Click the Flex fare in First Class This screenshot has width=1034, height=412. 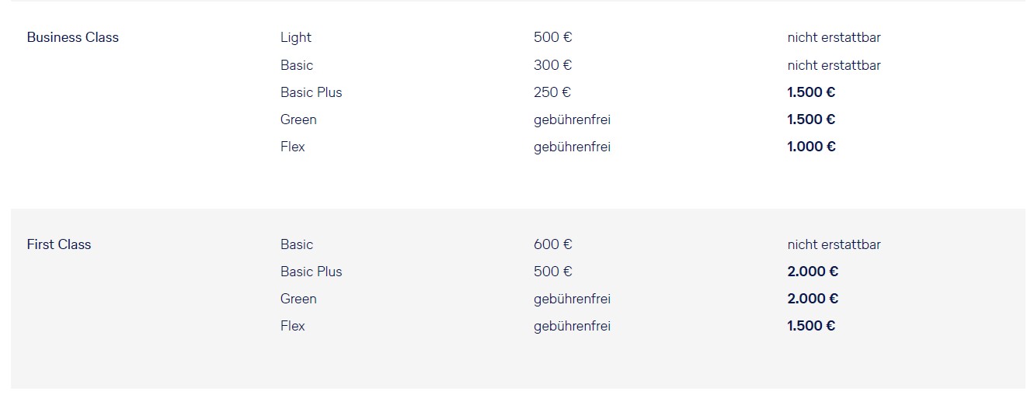(293, 326)
